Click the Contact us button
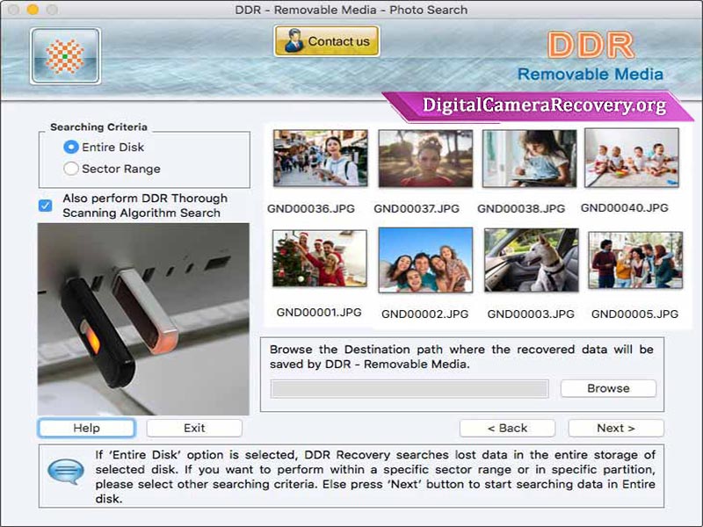Screen dimensions: 703x527 [327, 41]
